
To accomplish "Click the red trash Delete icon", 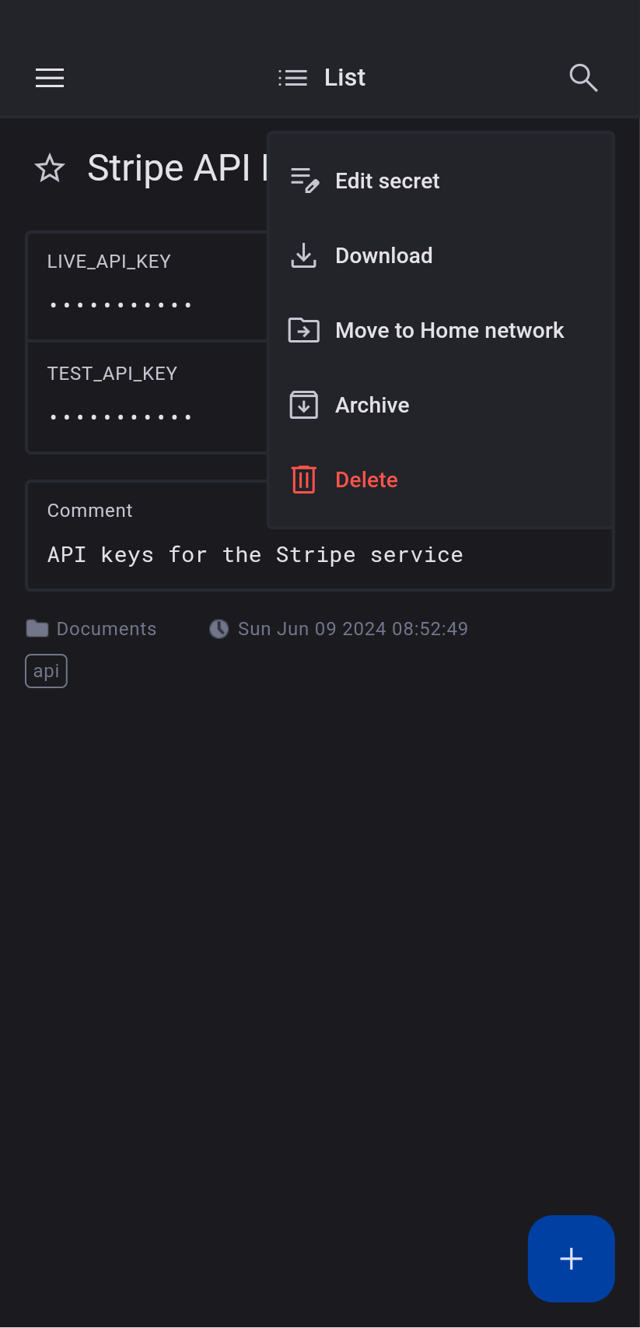I will [304, 480].
